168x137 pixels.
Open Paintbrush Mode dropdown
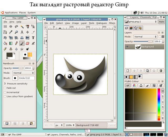(23, 73)
